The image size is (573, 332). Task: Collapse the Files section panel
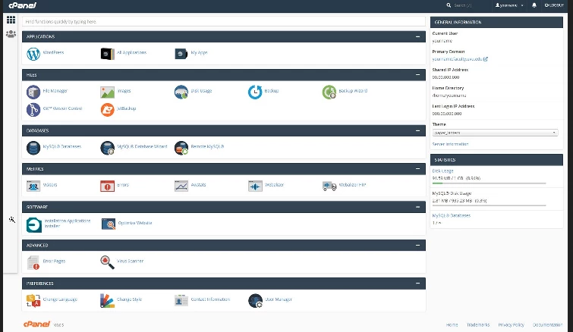pos(417,75)
